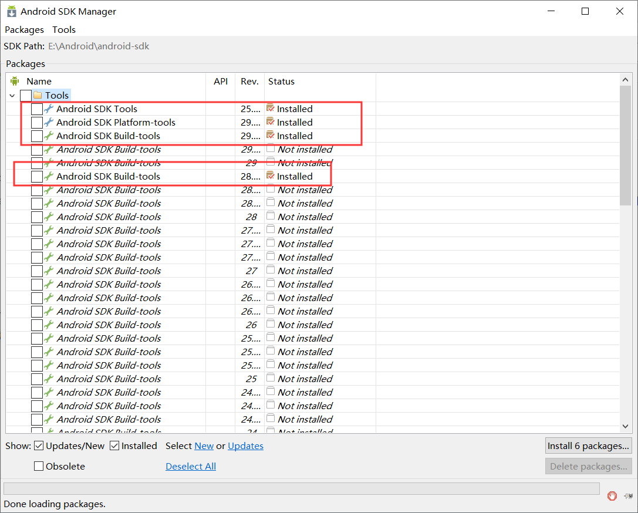Click wrench icon of Build-tools revision 28 row
The image size is (638, 513).
[x=49, y=217]
